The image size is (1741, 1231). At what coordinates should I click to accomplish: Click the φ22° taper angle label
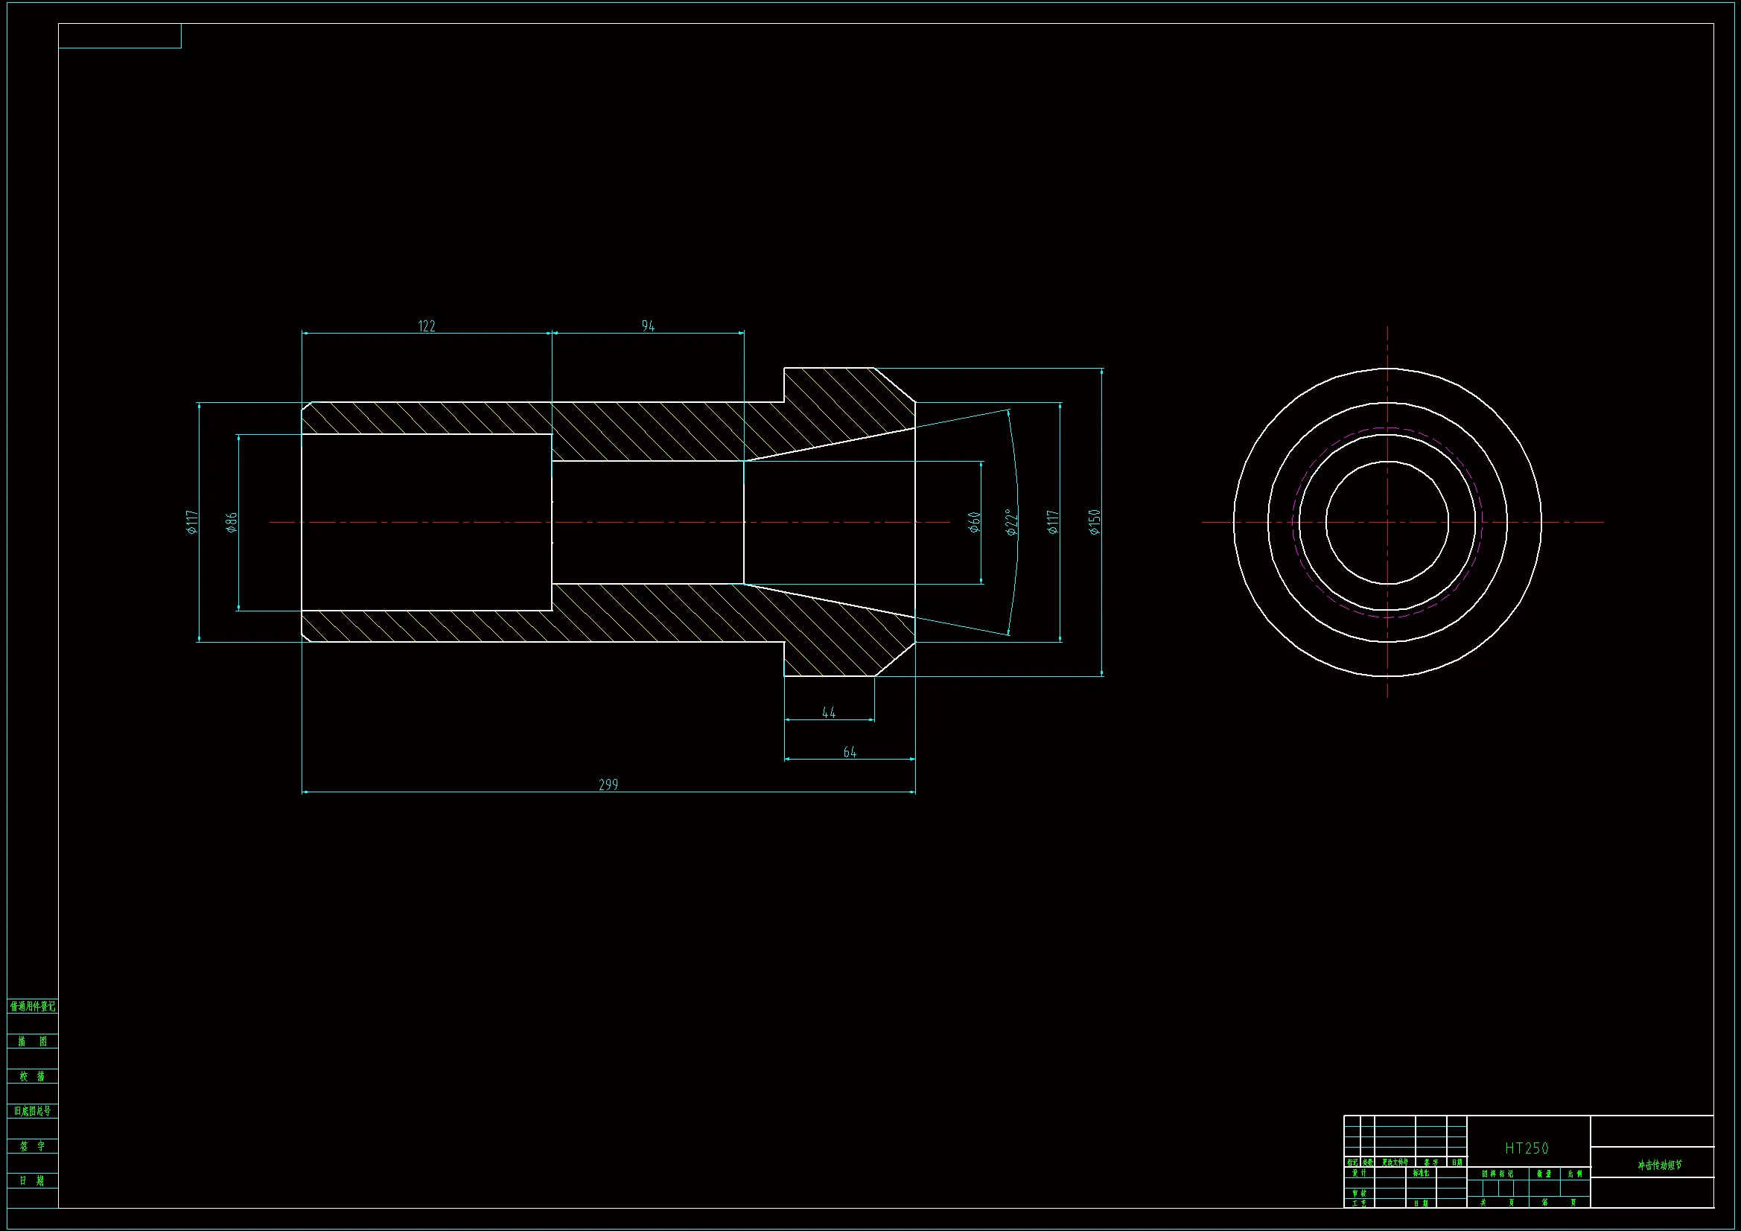[x=1010, y=523]
